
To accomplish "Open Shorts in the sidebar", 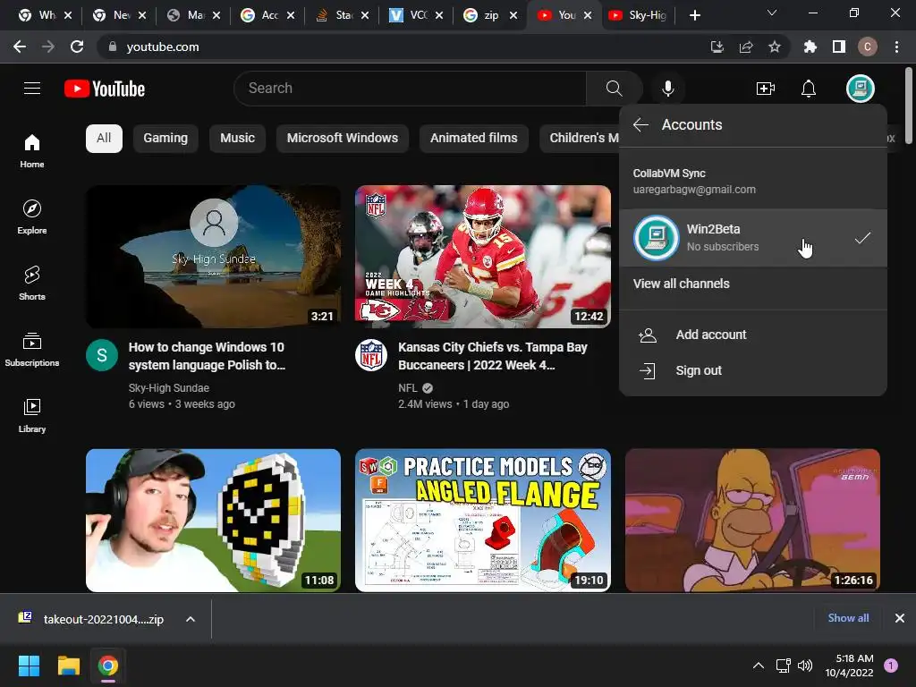I will coord(32,284).
